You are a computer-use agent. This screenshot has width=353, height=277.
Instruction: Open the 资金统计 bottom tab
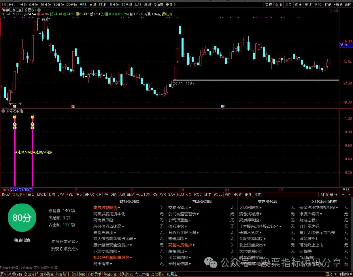click(62, 274)
